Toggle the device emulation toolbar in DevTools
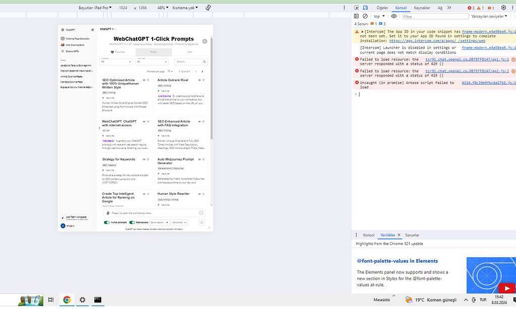 [x=365, y=7]
